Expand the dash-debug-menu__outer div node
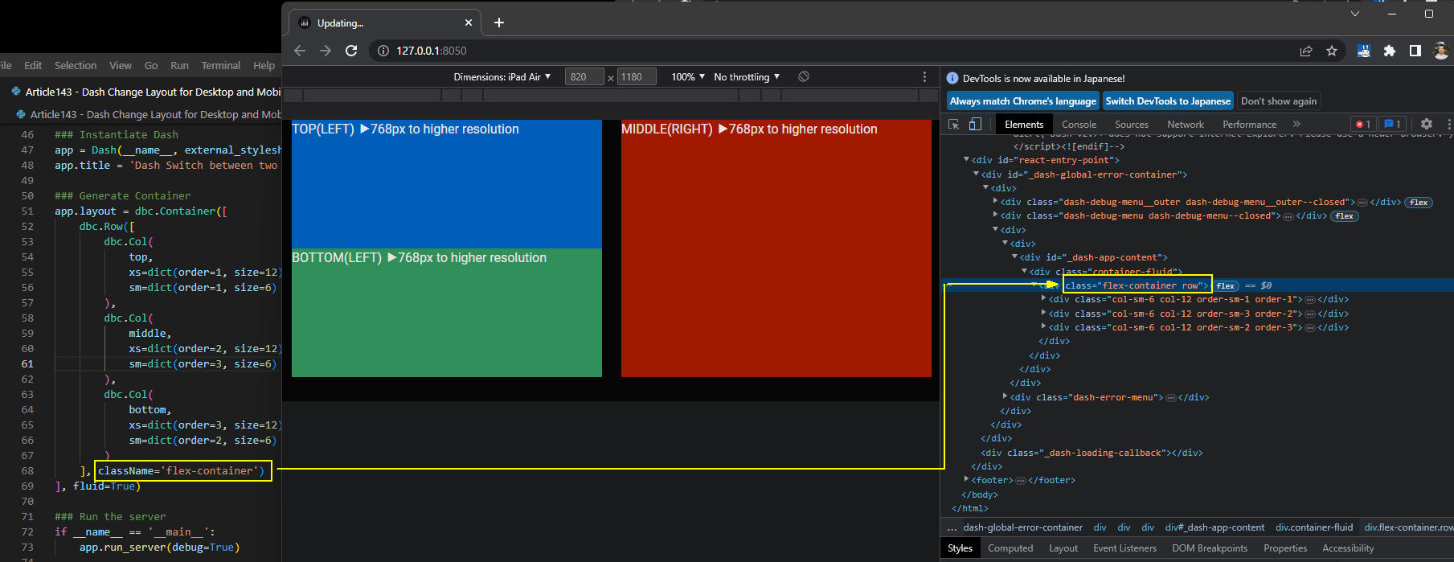Image resolution: width=1454 pixels, height=562 pixels. [996, 202]
